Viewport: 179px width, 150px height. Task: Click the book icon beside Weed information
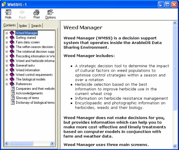coord(12,70)
